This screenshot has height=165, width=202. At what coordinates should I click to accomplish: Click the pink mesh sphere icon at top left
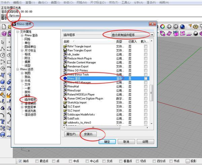tap(4, 34)
